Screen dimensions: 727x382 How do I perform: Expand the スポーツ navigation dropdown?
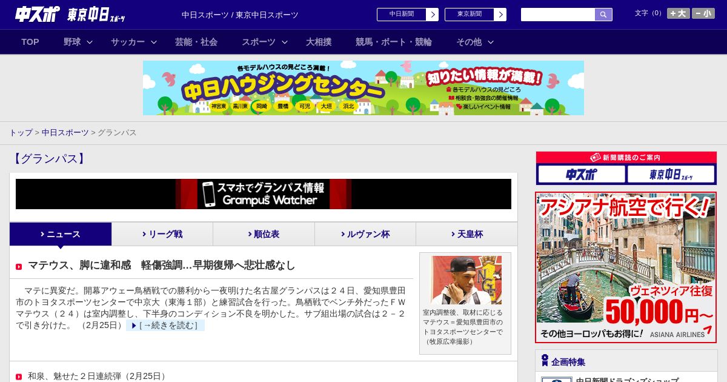tap(265, 42)
